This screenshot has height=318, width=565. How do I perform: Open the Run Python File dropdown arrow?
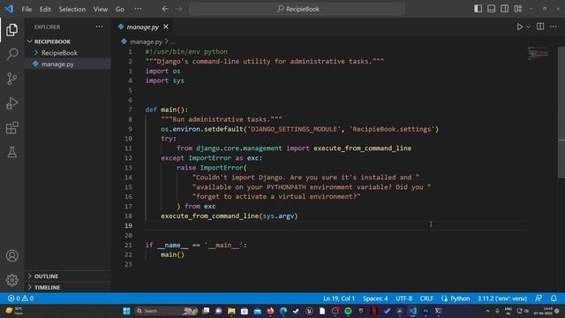[x=528, y=26]
